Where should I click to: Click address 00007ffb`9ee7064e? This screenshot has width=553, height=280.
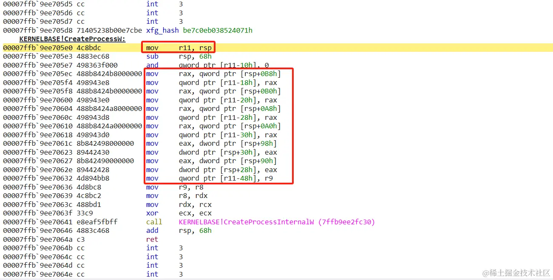click(x=38, y=274)
